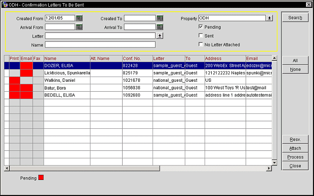Uncheck the Pending checkbox
The width and height of the screenshot is (314, 196).
201,27
